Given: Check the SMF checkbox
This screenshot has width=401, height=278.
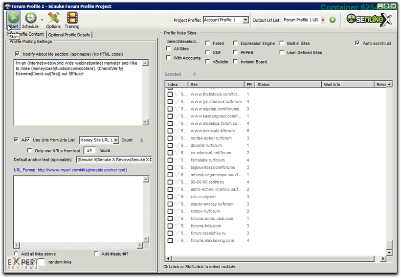Looking at the screenshot, I should pyautogui.click(x=208, y=52).
